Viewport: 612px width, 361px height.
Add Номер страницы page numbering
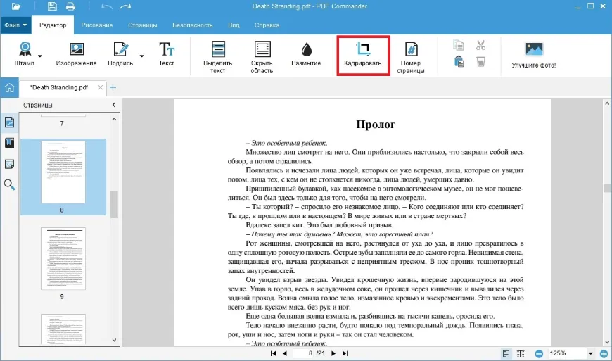(411, 58)
